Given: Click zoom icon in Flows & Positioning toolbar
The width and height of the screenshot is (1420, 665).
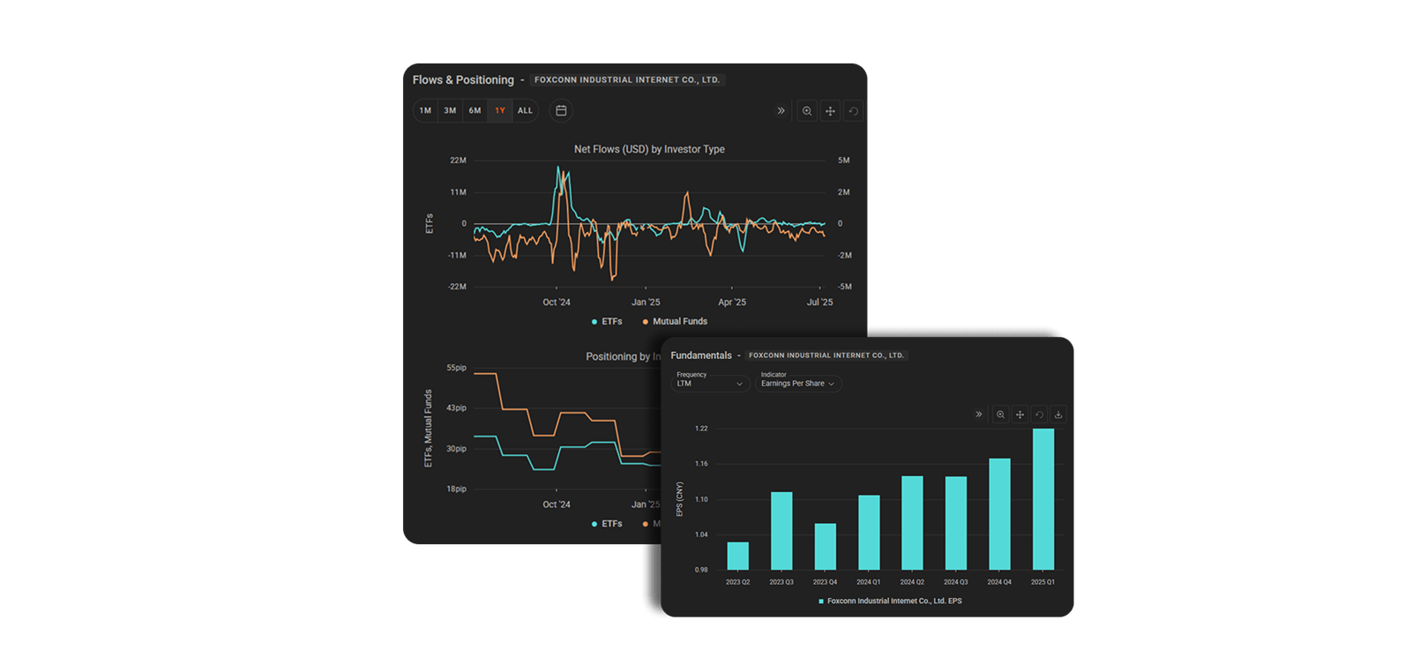Looking at the screenshot, I should point(806,111).
